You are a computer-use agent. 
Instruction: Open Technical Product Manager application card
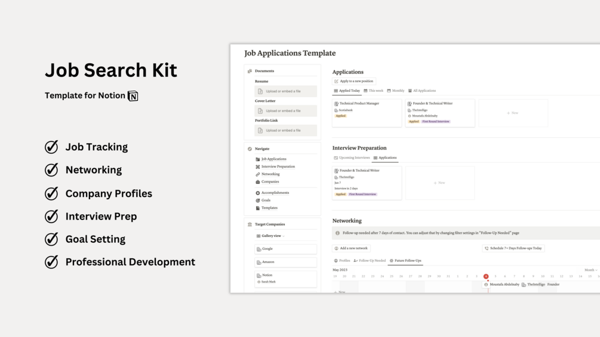point(367,113)
